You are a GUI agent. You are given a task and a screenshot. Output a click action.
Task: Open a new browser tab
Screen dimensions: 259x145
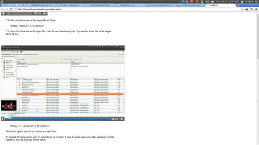238,5
